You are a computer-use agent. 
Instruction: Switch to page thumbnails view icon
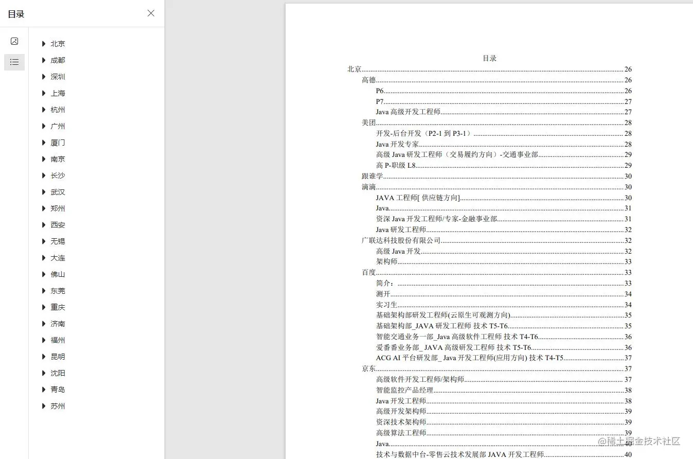tap(14, 41)
